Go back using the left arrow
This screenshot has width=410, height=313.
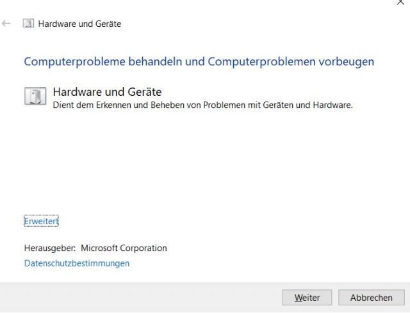[x=6, y=24]
